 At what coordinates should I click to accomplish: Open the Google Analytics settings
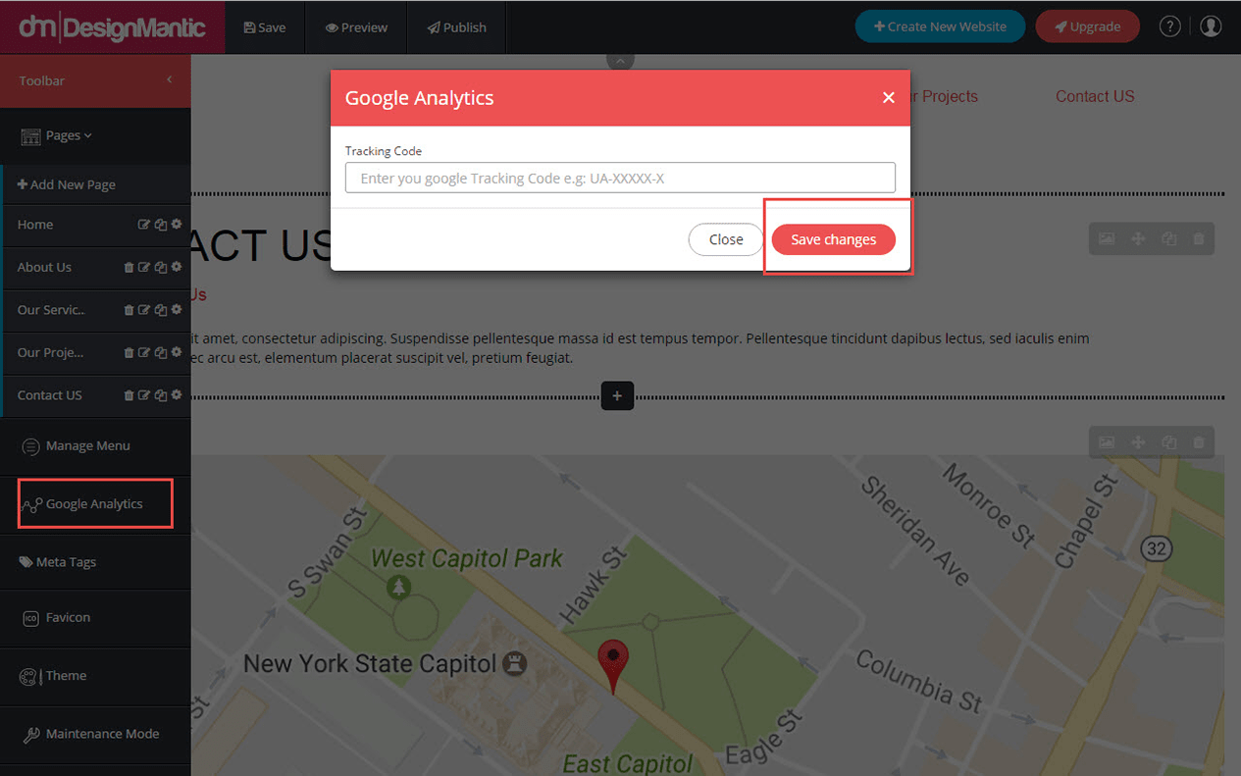pyautogui.click(x=93, y=503)
